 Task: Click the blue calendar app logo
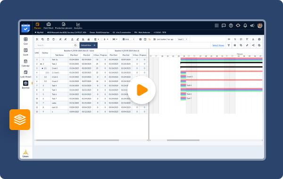click(x=25, y=28)
